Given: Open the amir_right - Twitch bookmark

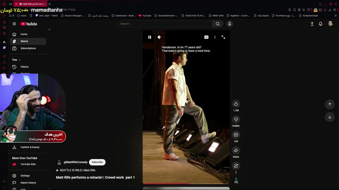Looking at the screenshot, I should click(x=47, y=16).
